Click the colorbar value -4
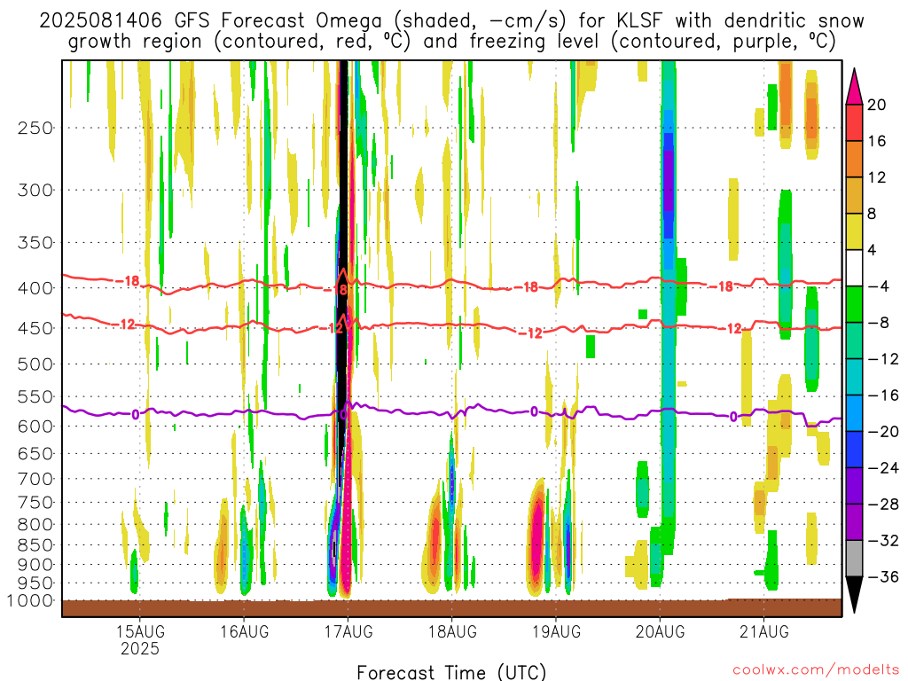Image resolution: width=908 pixels, height=681 pixels. pyautogui.click(x=878, y=286)
